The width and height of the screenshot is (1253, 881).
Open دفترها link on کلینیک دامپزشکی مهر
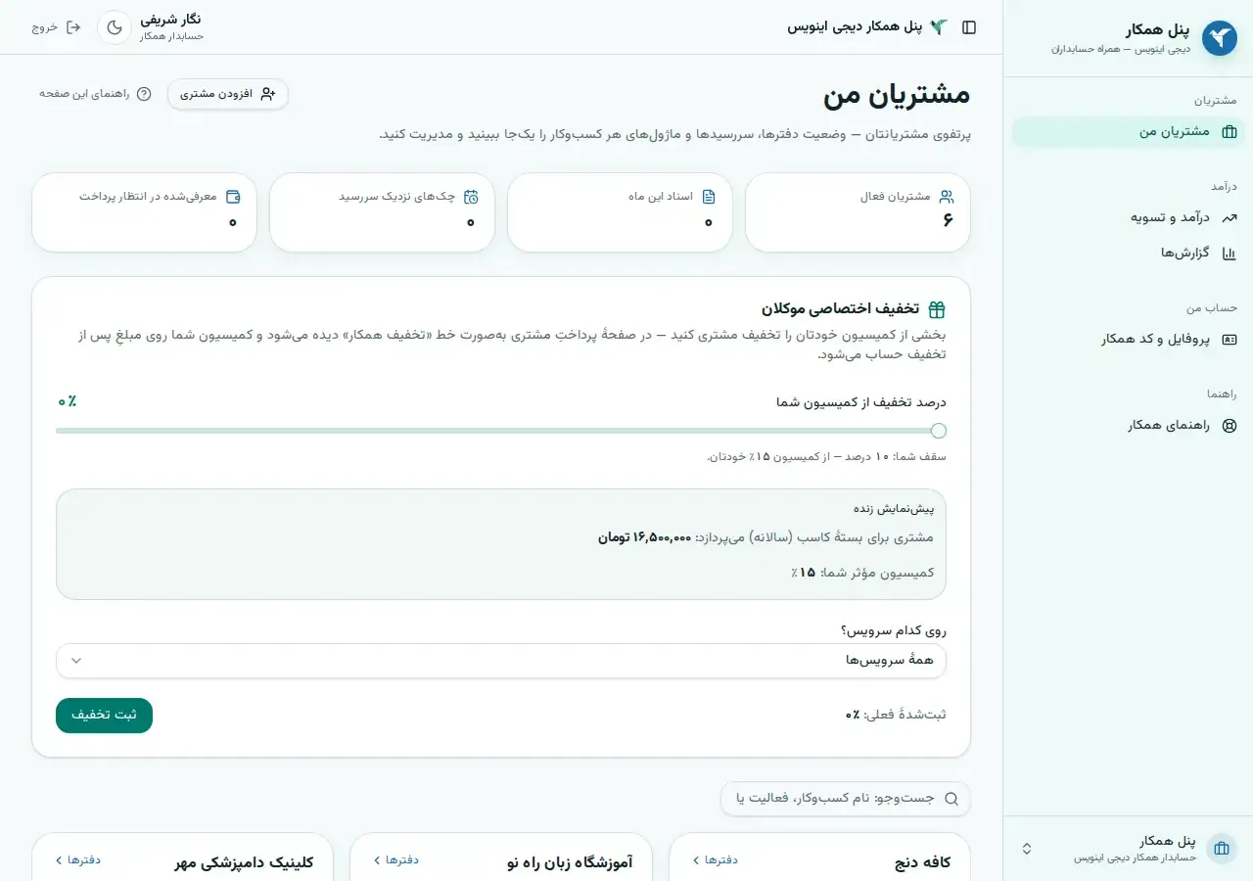(x=78, y=860)
